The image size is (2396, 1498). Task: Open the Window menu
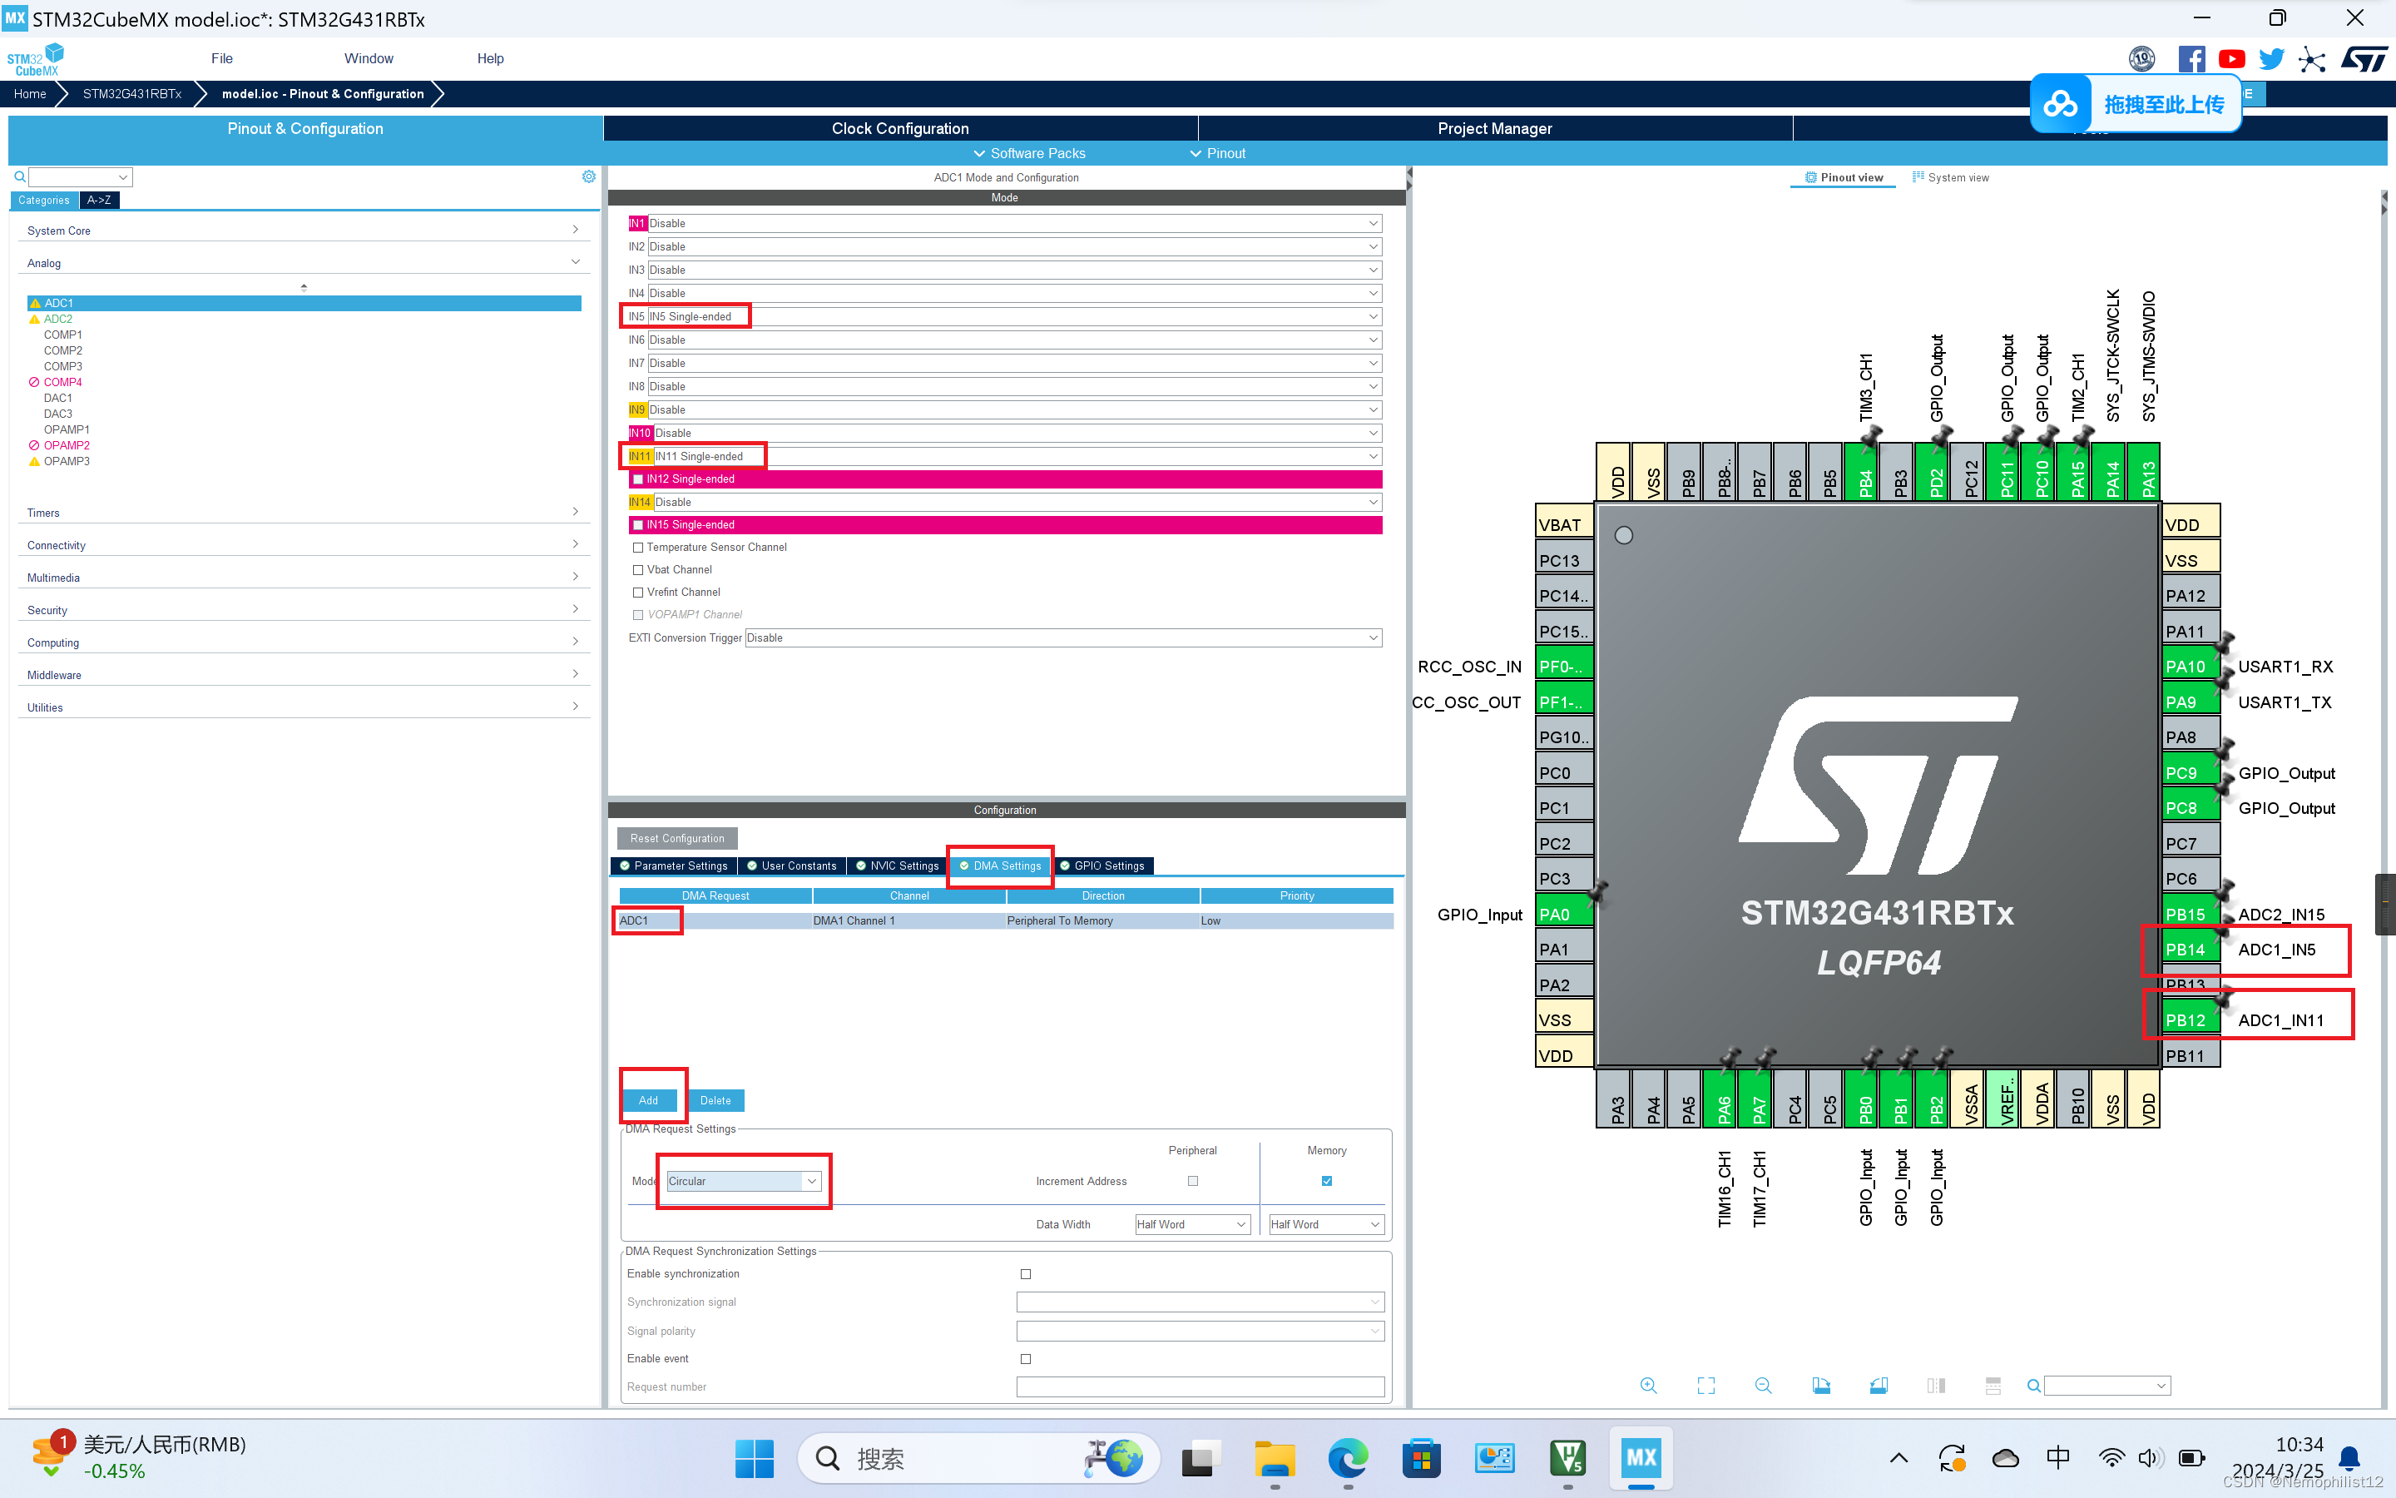[369, 59]
